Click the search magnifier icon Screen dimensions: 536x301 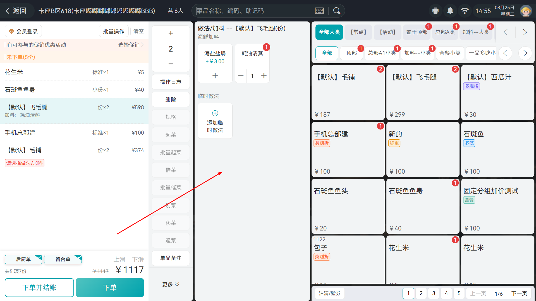pos(337,11)
